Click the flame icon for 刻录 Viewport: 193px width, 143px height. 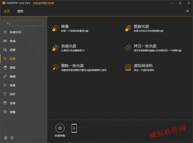click(x=5, y=59)
